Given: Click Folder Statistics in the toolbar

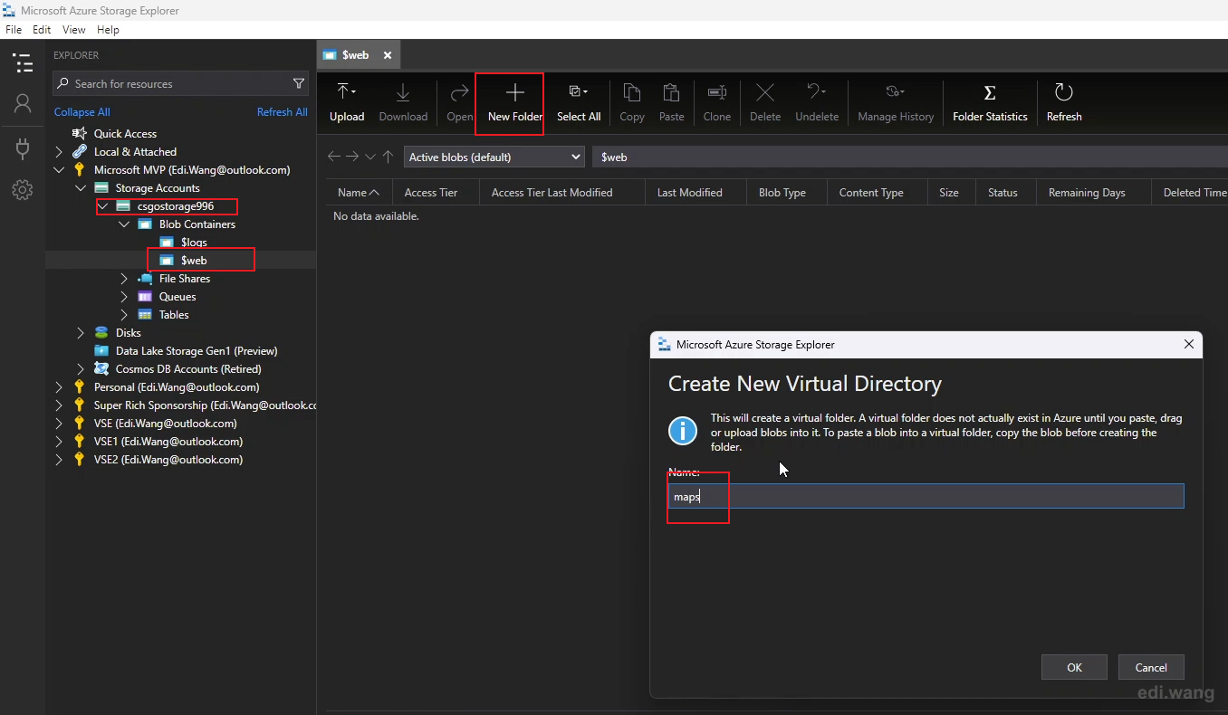Looking at the screenshot, I should (x=990, y=102).
